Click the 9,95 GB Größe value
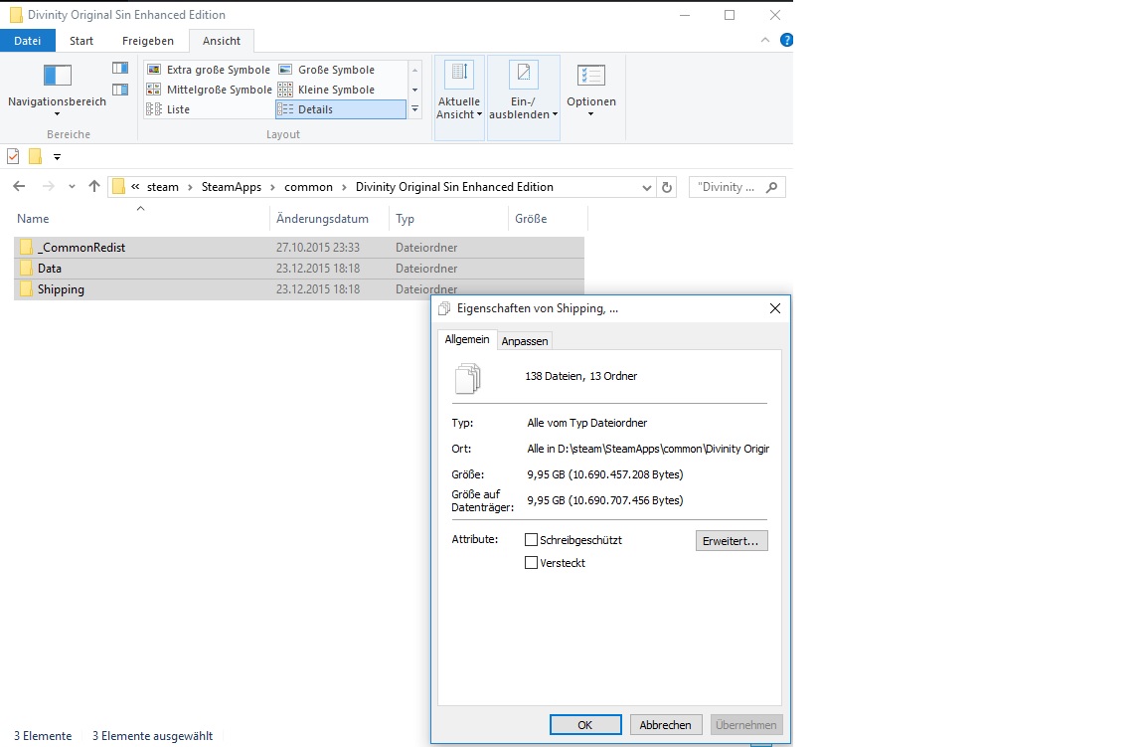The image size is (1145, 747). tap(604, 474)
